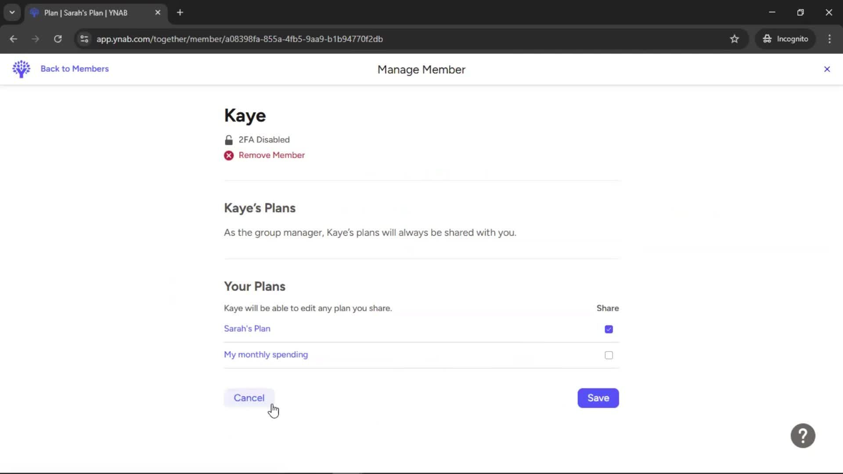Click the Back to Members link
The height and width of the screenshot is (474, 843).
click(75, 69)
